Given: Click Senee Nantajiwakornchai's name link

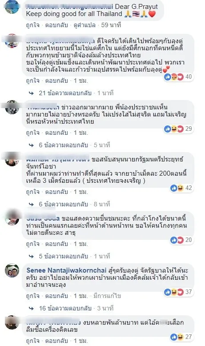Looking at the screenshot, I should pos(66,270).
